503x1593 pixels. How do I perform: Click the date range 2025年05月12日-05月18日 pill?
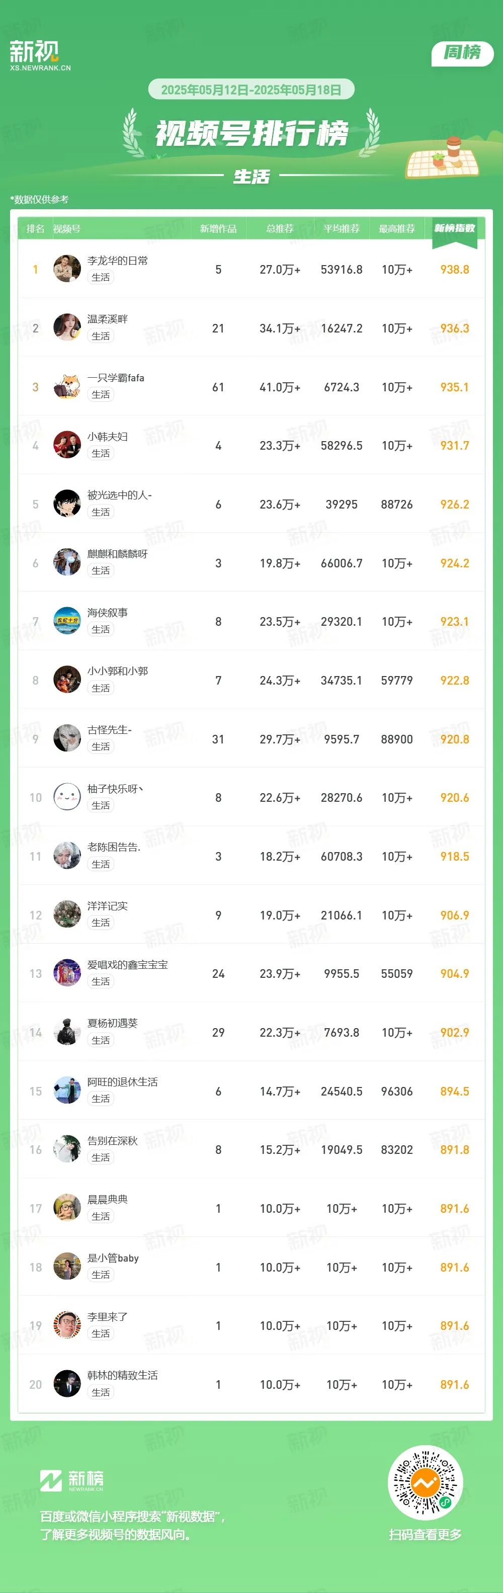tap(251, 90)
